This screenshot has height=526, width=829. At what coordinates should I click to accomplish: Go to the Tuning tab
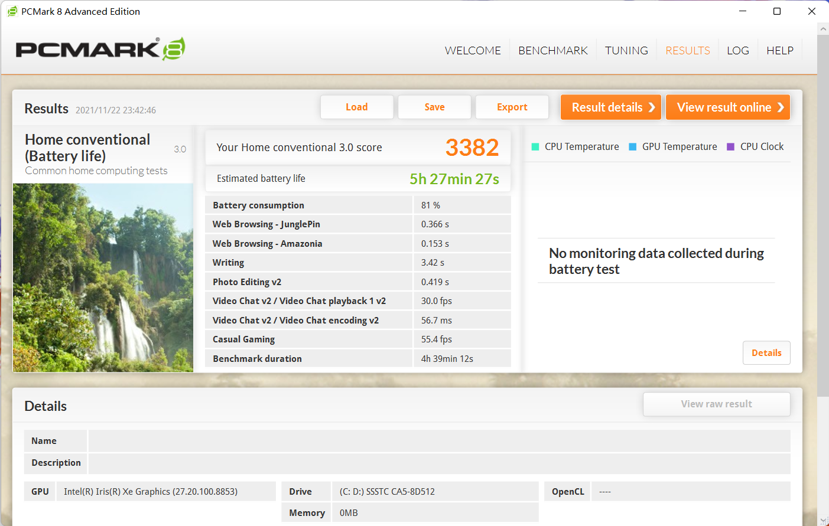[x=626, y=51]
